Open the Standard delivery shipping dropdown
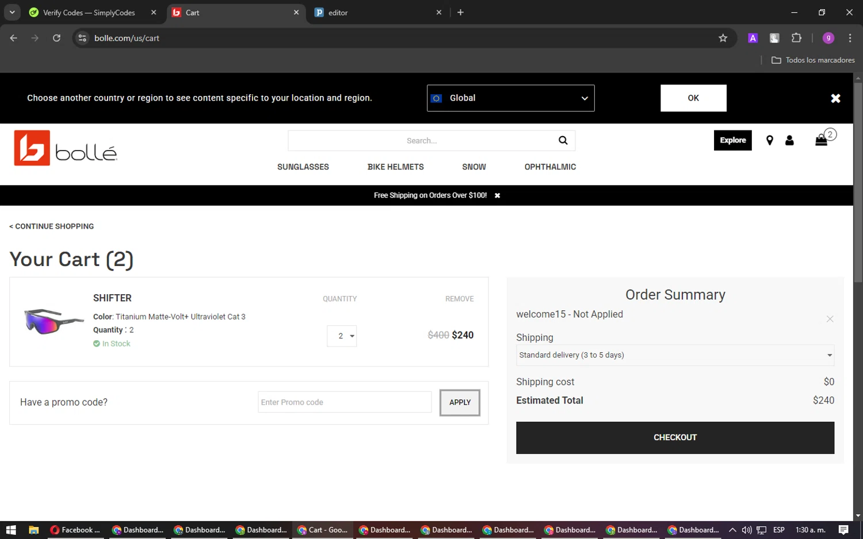 (675, 355)
